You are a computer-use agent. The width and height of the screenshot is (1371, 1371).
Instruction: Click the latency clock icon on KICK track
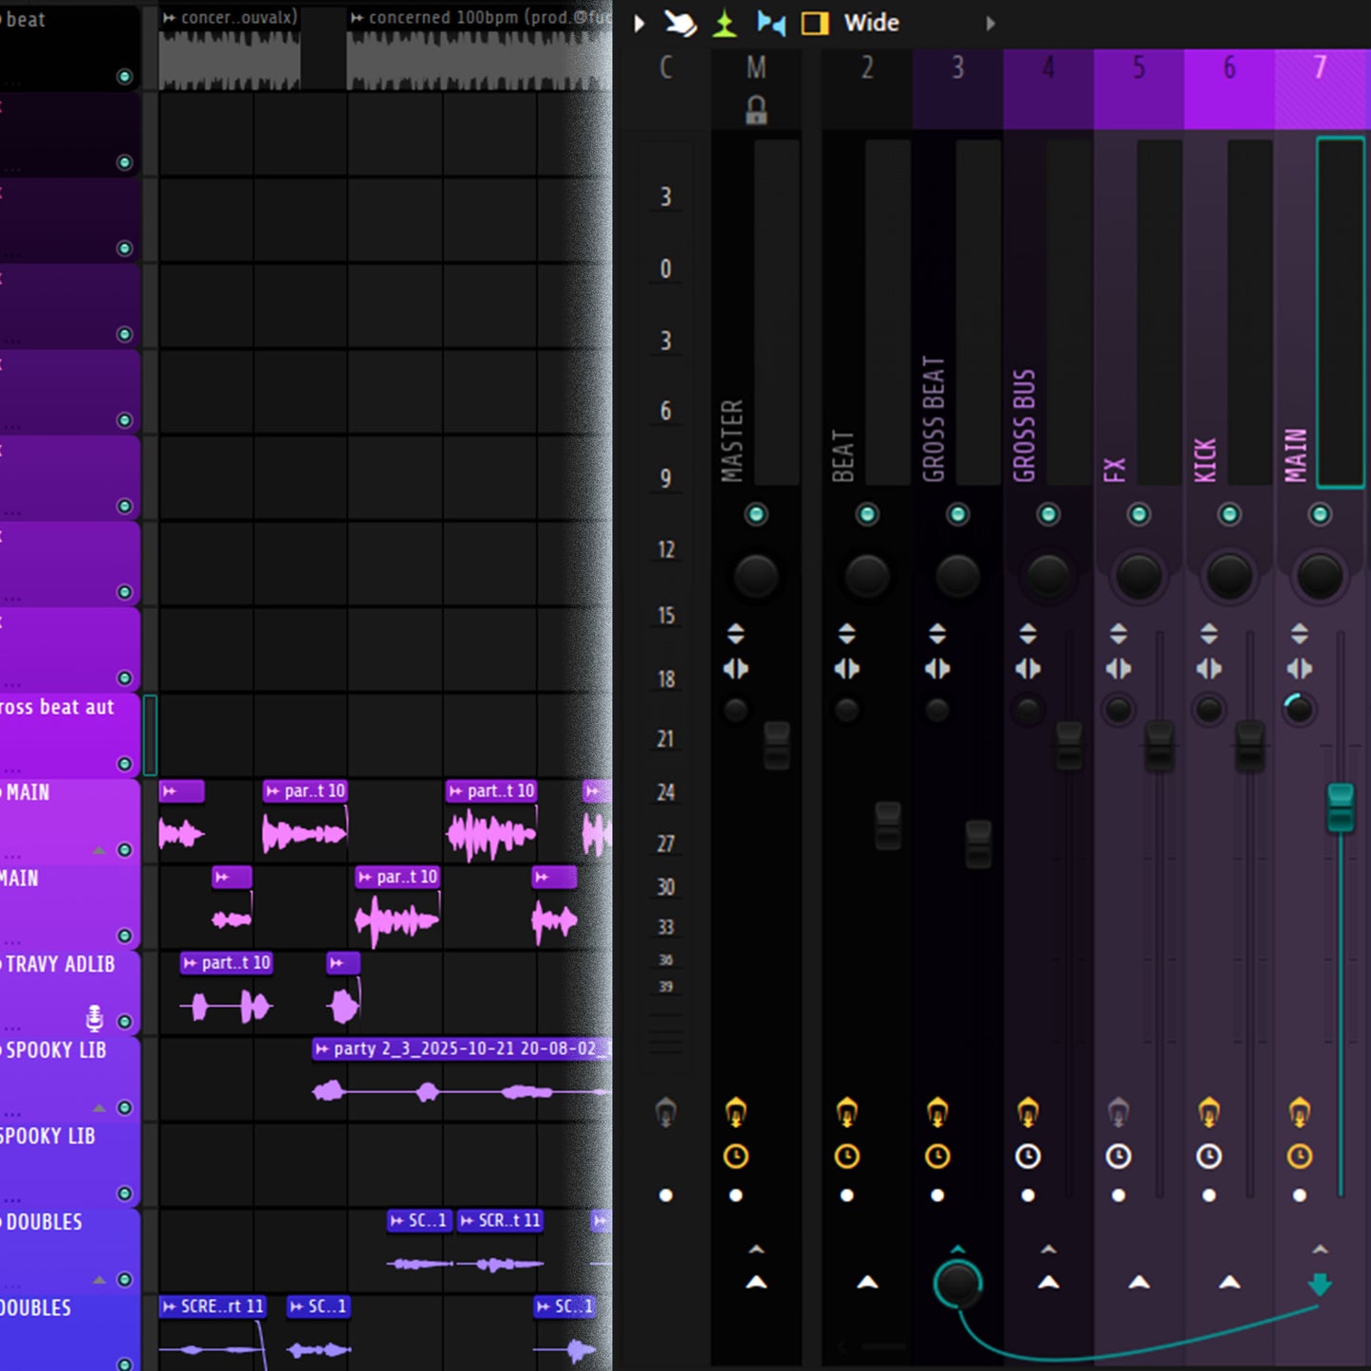1209,1157
